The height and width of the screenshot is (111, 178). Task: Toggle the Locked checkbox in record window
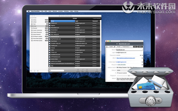[108, 47]
